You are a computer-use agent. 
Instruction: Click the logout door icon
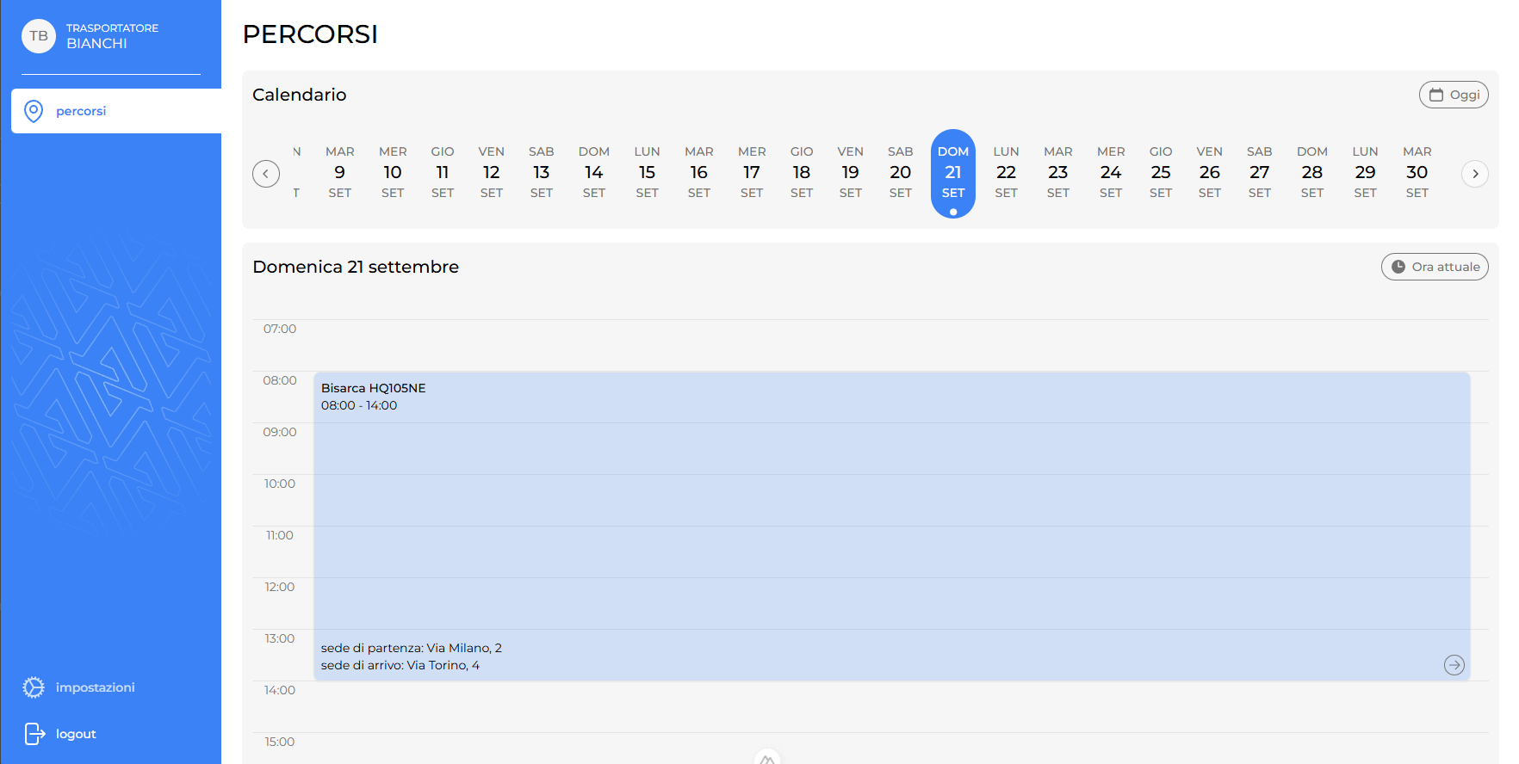coord(34,734)
